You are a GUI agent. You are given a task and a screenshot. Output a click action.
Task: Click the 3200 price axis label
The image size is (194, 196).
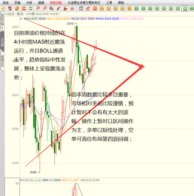pyautogui.click(x=15, y=95)
